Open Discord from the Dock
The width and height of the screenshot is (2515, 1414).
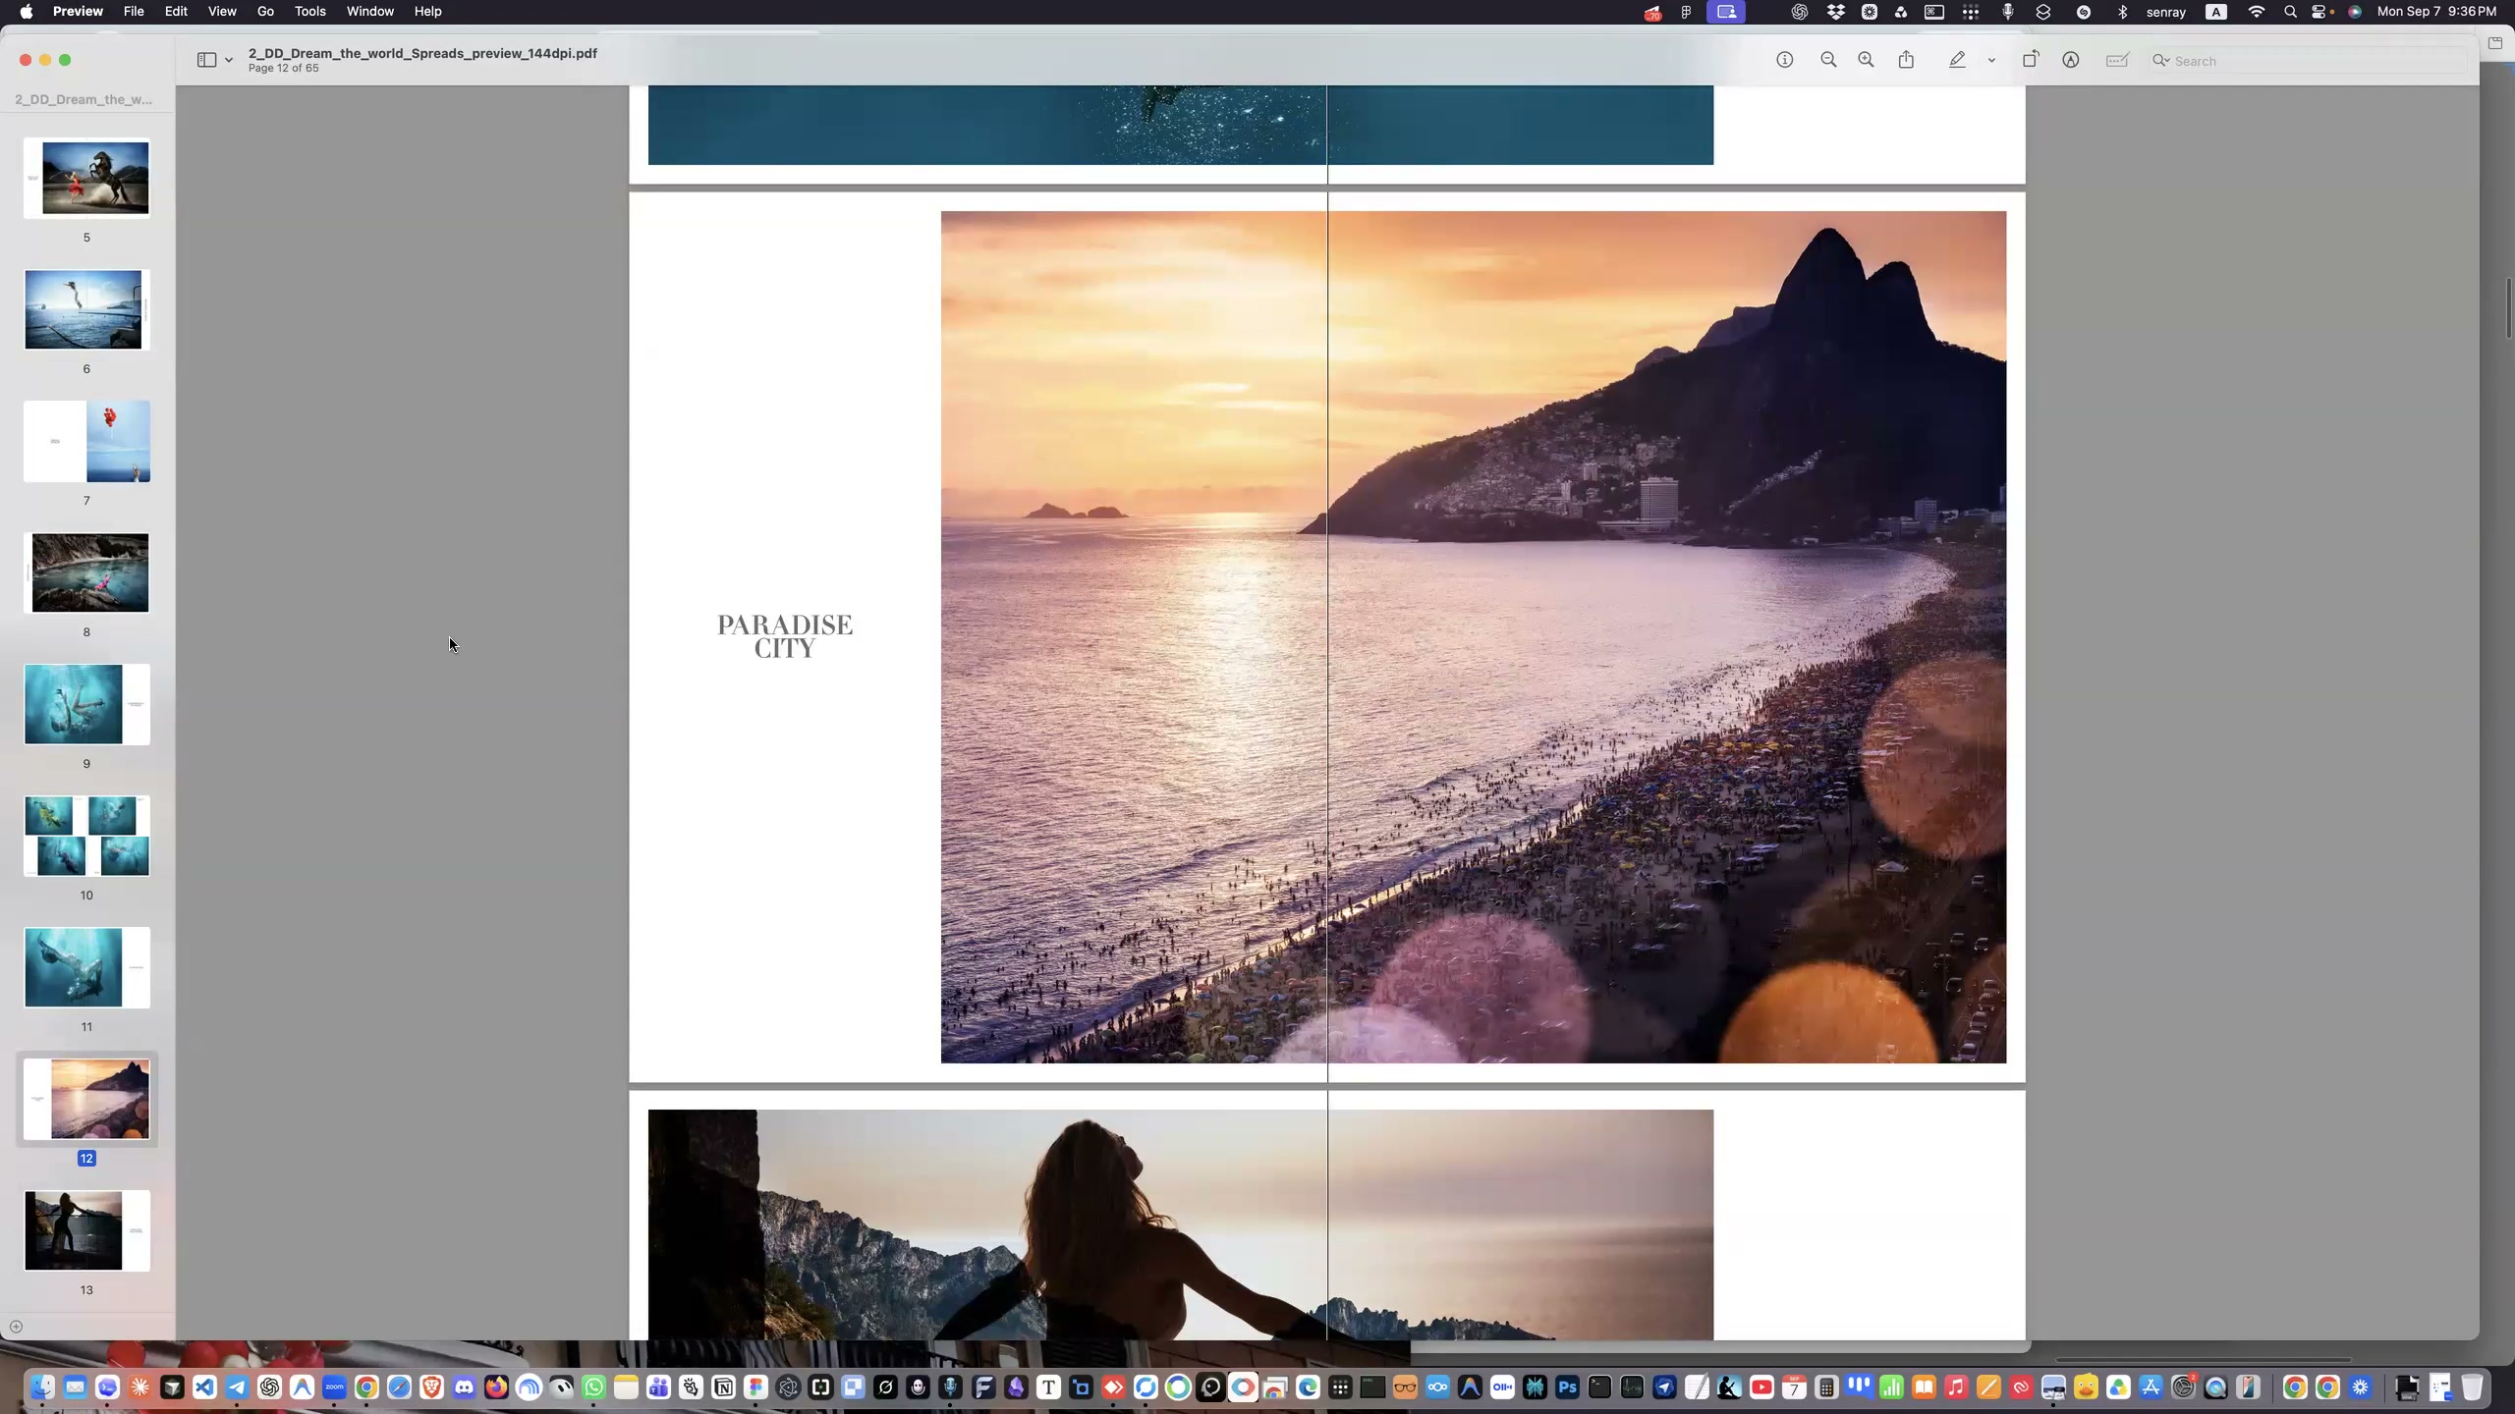point(465,1387)
